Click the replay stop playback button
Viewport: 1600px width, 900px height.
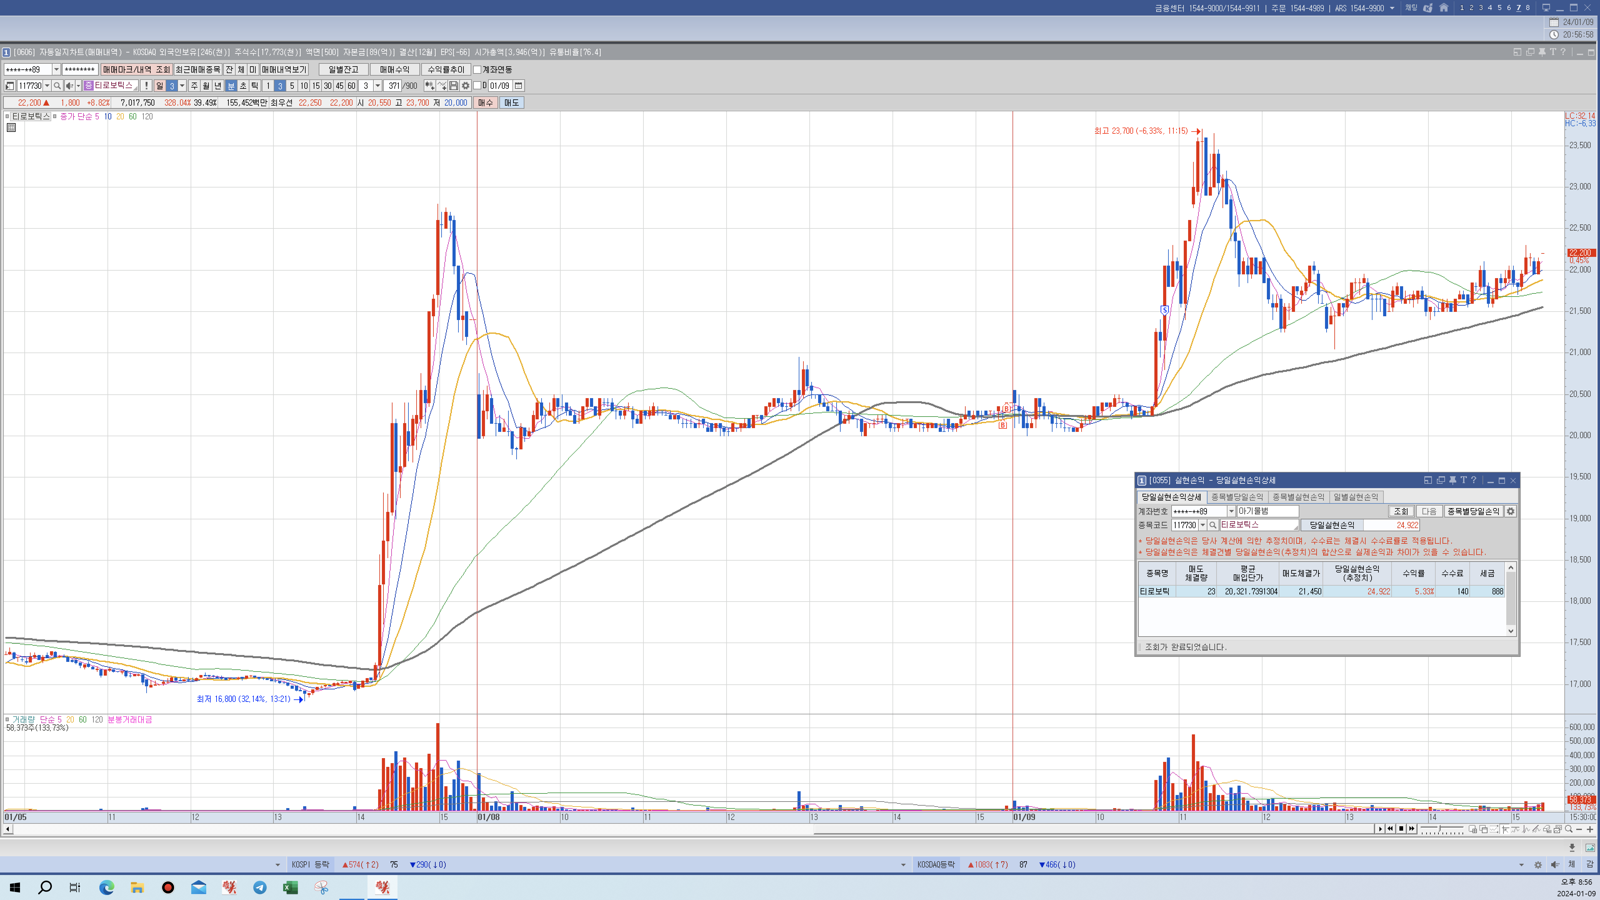point(1401,828)
